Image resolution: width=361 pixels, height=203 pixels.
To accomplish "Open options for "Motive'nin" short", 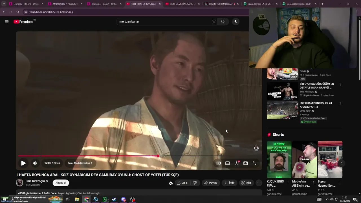I will [x=314, y=183].
